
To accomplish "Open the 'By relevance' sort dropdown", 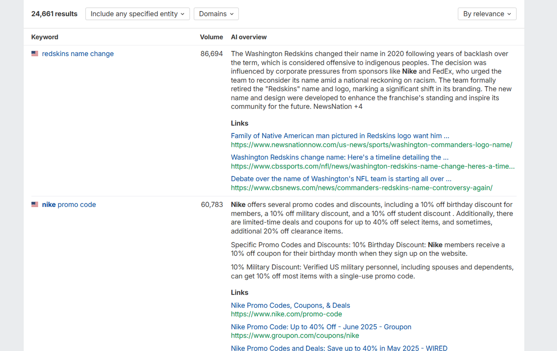I will point(487,14).
